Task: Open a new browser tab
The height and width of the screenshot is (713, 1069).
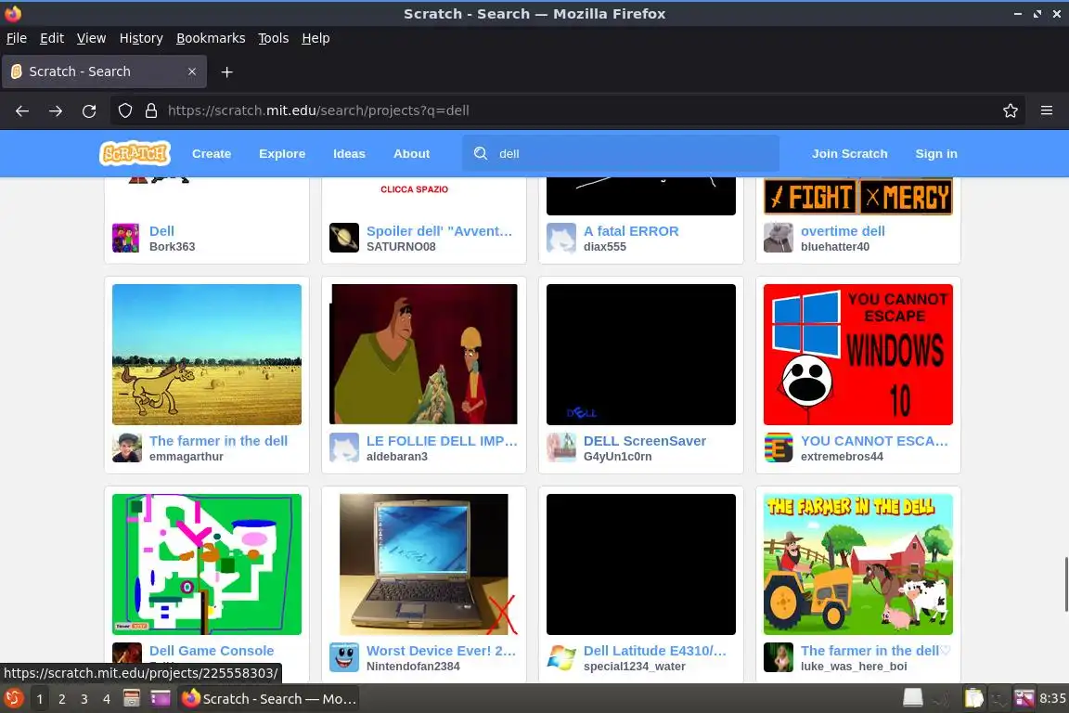Action: (227, 71)
